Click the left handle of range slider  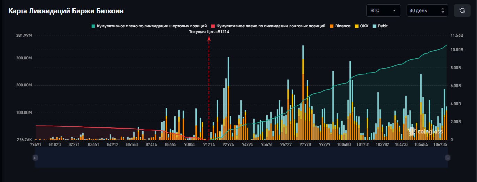tap(35, 158)
